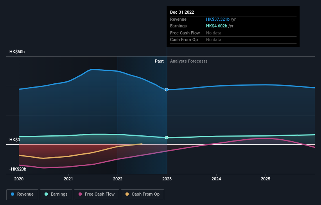This screenshot has height=205, width=321.
Task: Toggle the Cash From Op legend button
Action: click(142, 194)
